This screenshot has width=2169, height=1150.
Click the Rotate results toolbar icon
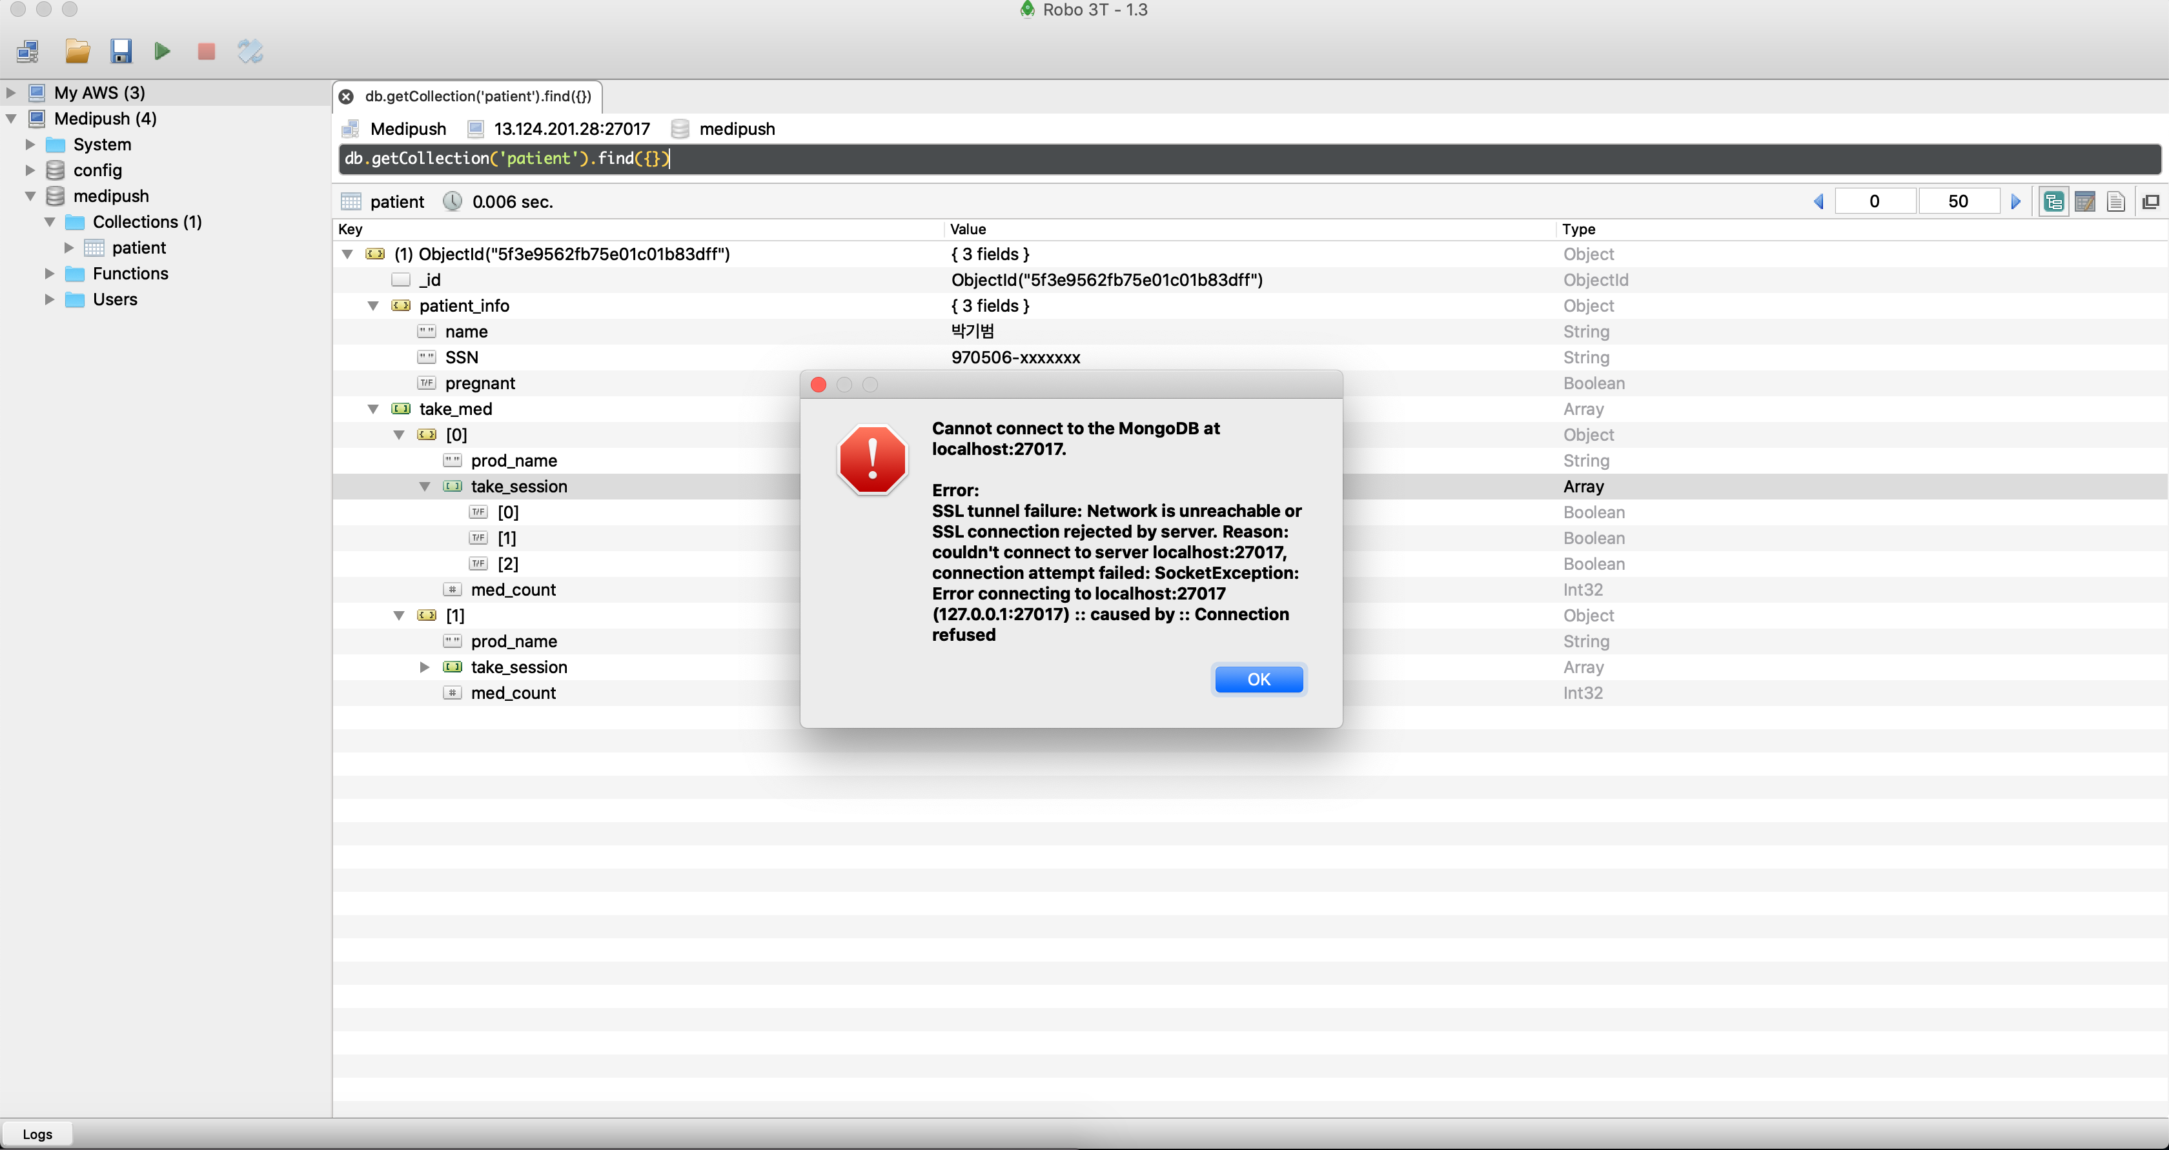pyautogui.click(x=250, y=52)
